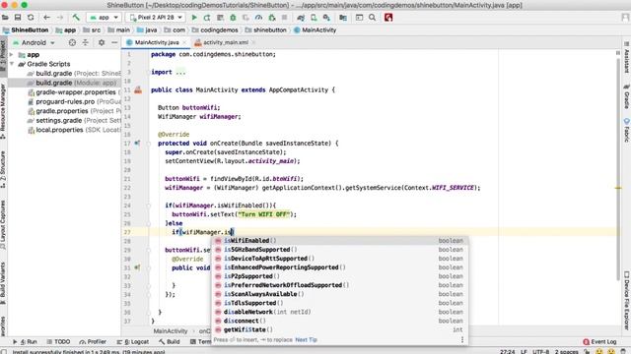The width and height of the screenshot is (631, 354).
Task: Click the Apply Changes icon next to Run
Action: [x=207, y=18]
